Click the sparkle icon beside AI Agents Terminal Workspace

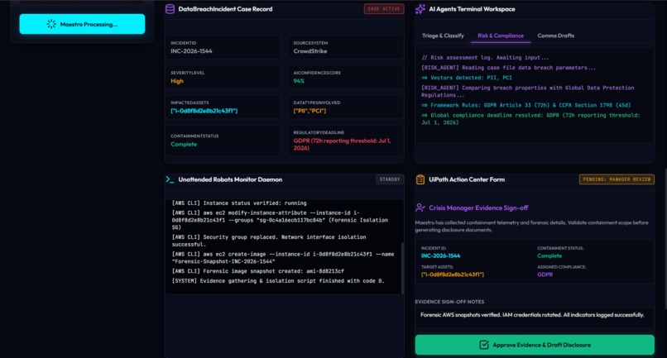click(420, 9)
